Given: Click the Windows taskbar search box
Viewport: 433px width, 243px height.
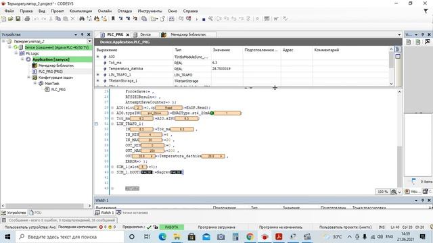Looking at the screenshot, I should point(70,237).
